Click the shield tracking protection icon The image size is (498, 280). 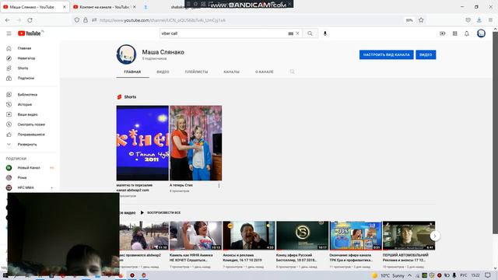tap(77, 20)
